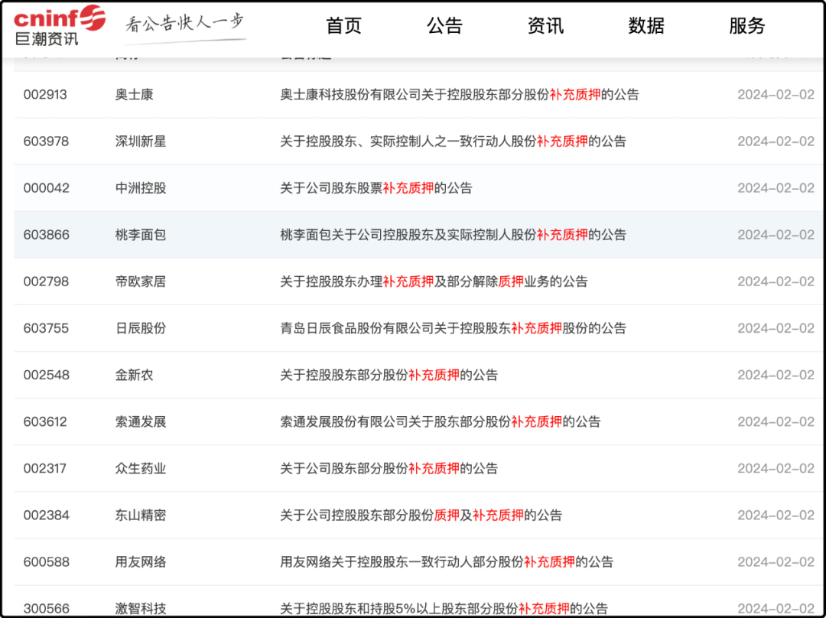
Task: Open the 公告 navigation menu
Action: click(x=444, y=26)
